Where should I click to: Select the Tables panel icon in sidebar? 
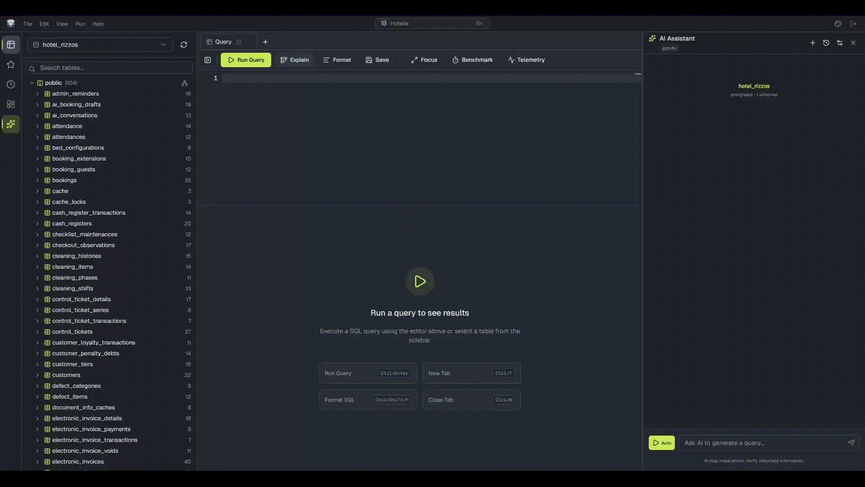coord(10,45)
